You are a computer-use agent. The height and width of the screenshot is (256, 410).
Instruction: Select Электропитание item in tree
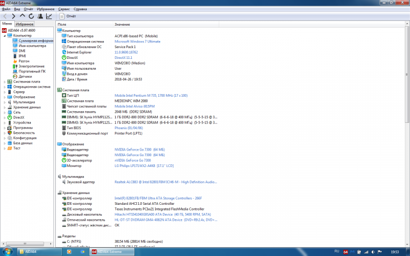(31, 66)
